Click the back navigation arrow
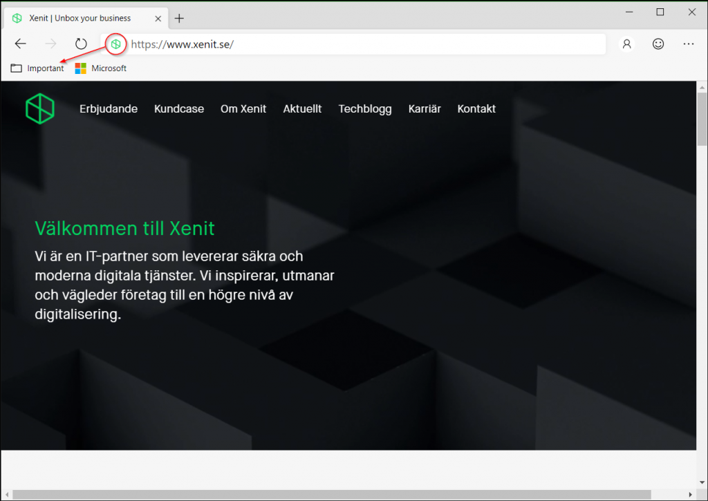The height and width of the screenshot is (501, 708). pyautogui.click(x=20, y=44)
